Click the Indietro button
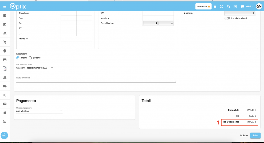 click(x=244, y=136)
